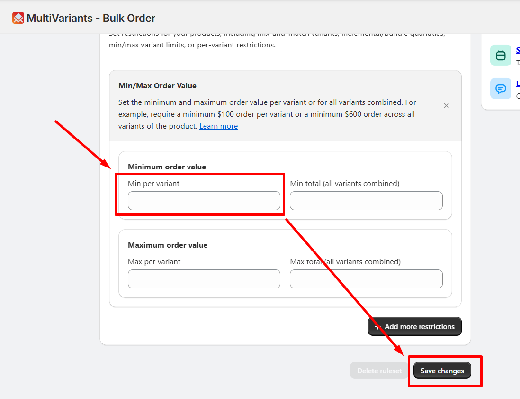Screen dimensions: 520x399
Task: Click the MultiVariants app logo icon
Action: tap(18, 18)
